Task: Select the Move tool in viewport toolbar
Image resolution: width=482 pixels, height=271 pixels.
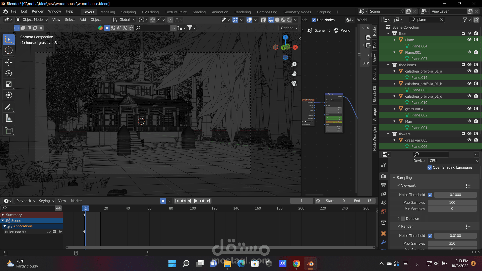Action: click(9, 62)
